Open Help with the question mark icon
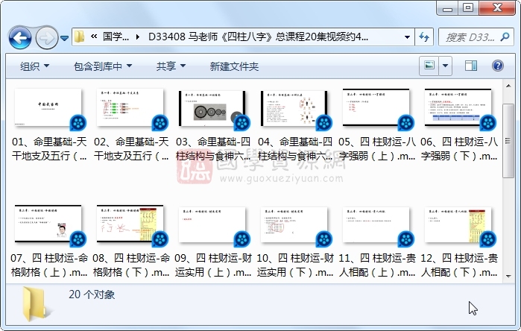This screenshot has height=331, width=521. click(x=497, y=66)
